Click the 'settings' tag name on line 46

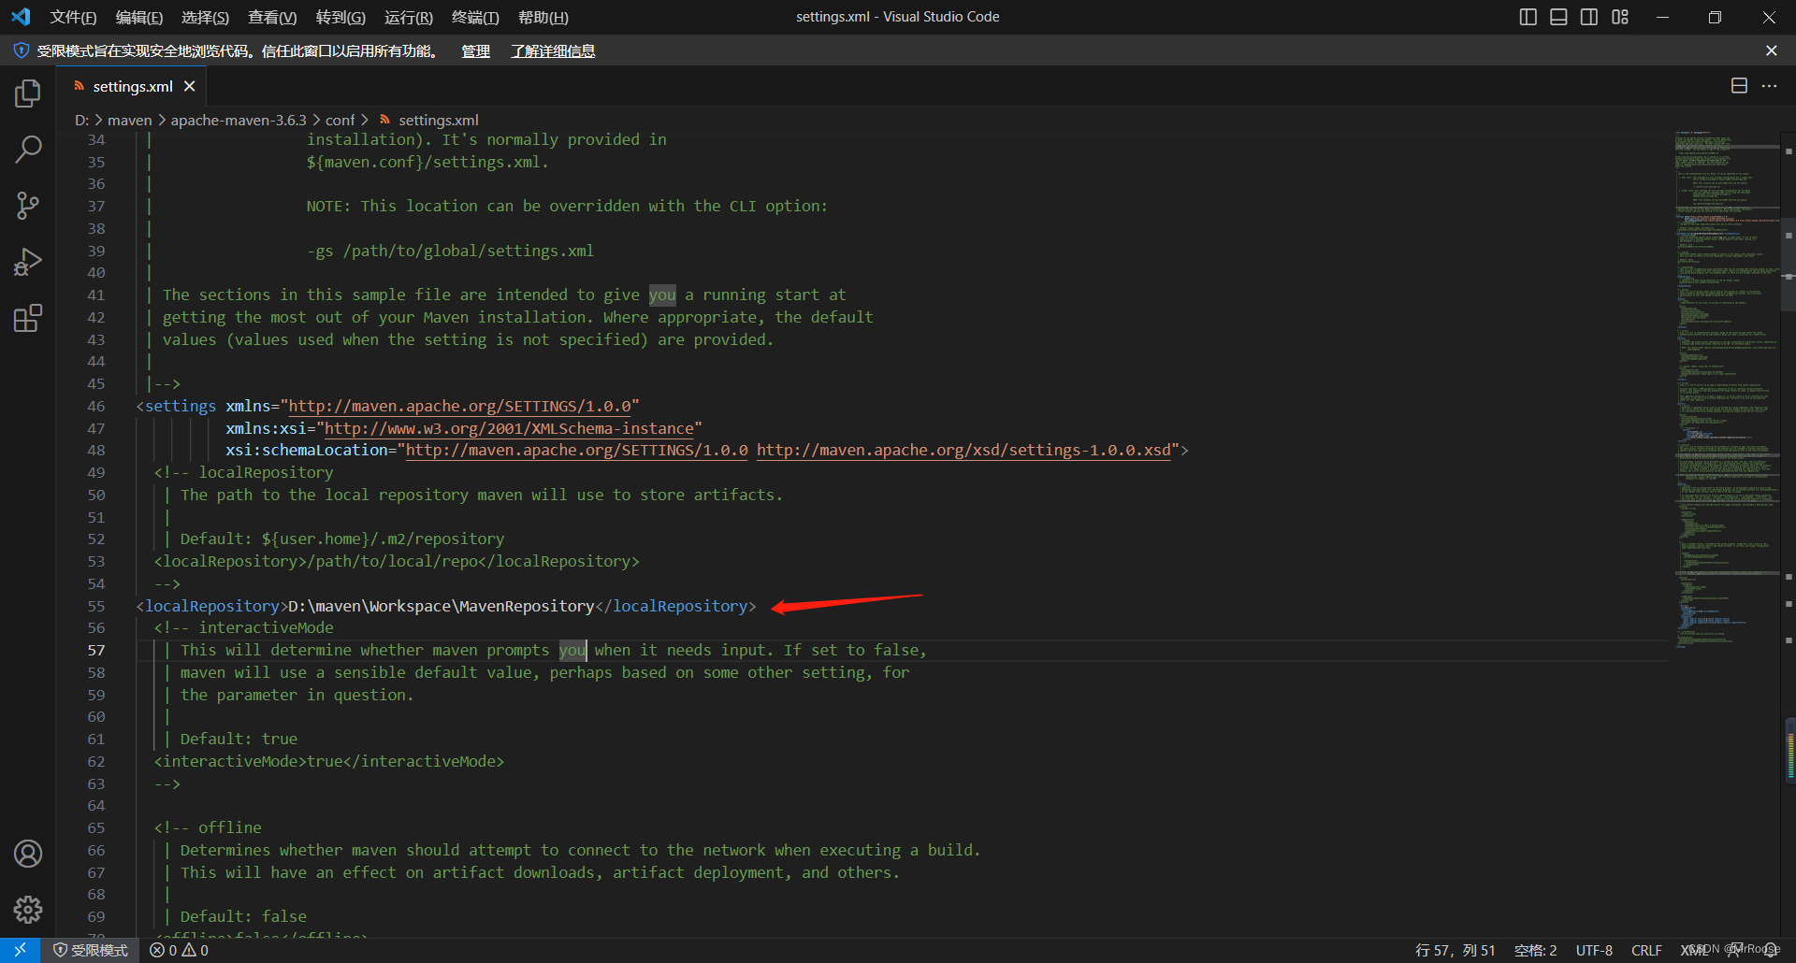point(181,406)
